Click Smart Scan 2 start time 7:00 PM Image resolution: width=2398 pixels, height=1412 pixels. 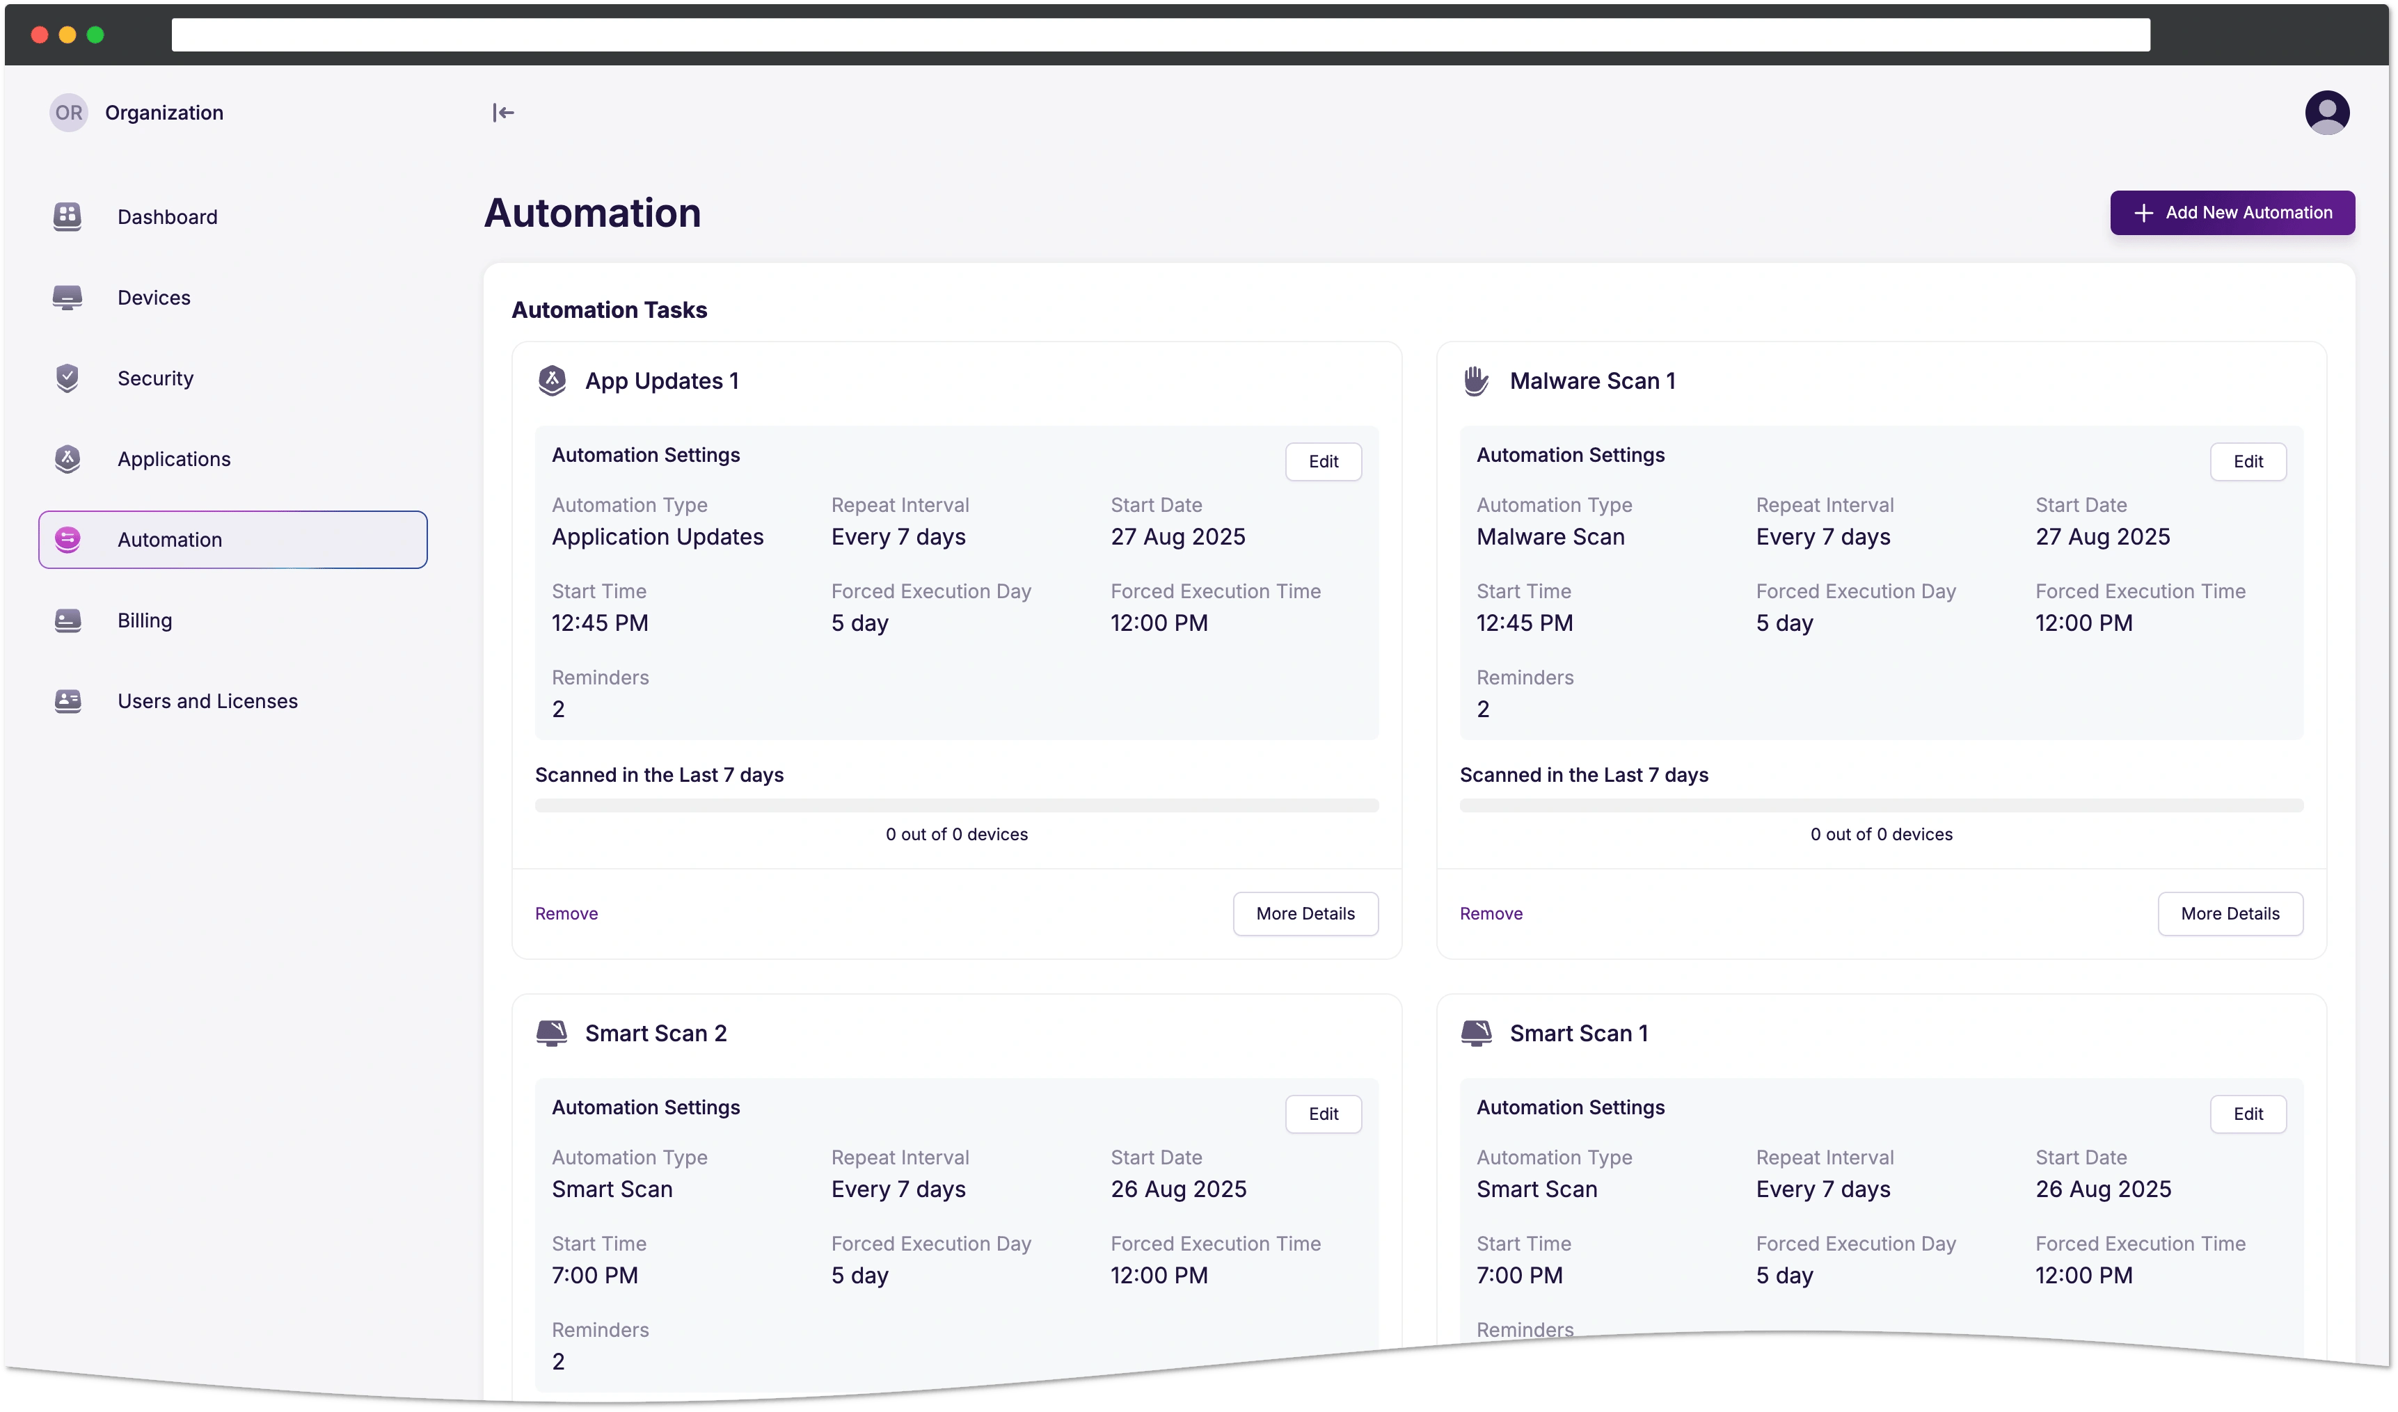pyautogui.click(x=595, y=1275)
